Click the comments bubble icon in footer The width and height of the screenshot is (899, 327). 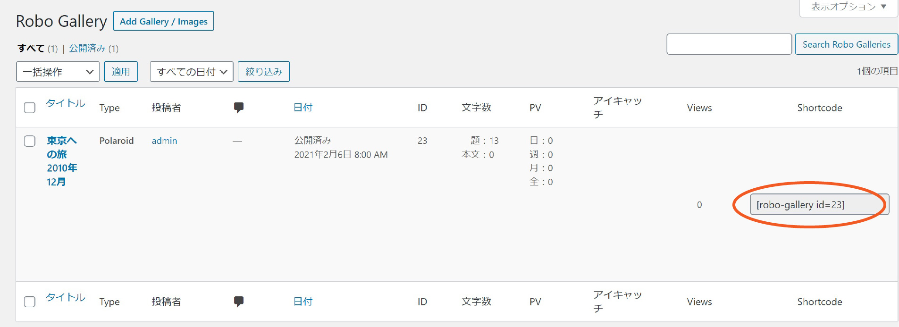tap(239, 302)
